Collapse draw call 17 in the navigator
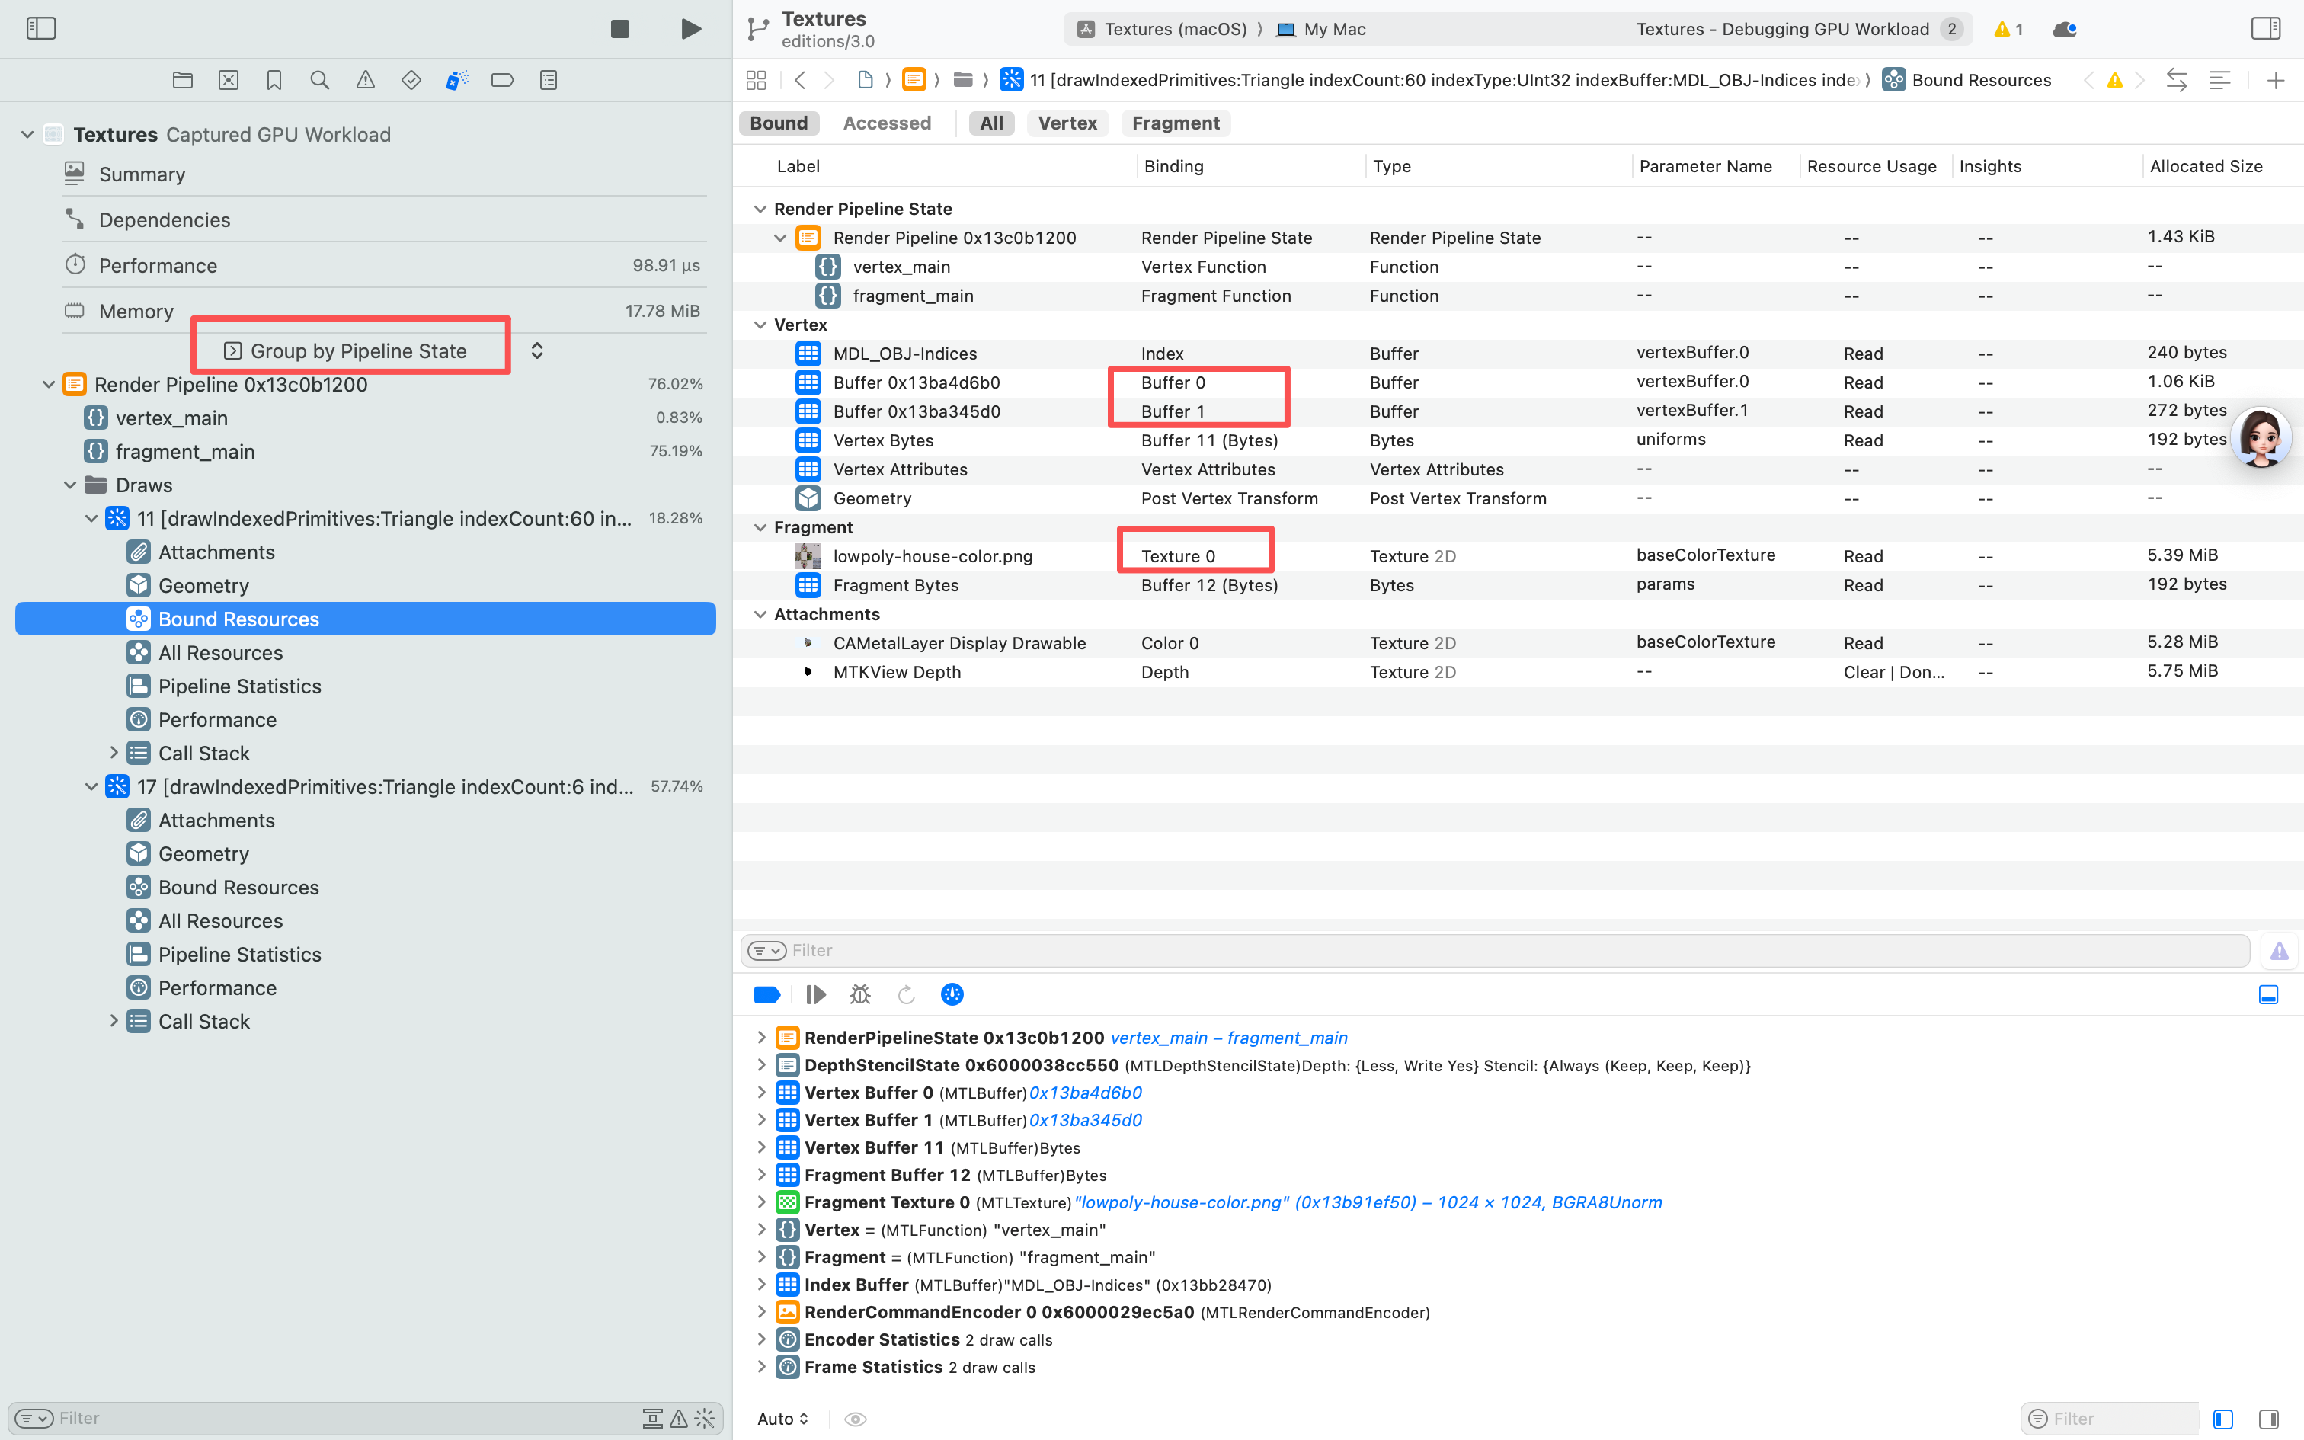Screen dimensions: 2304x1440 point(91,786)
